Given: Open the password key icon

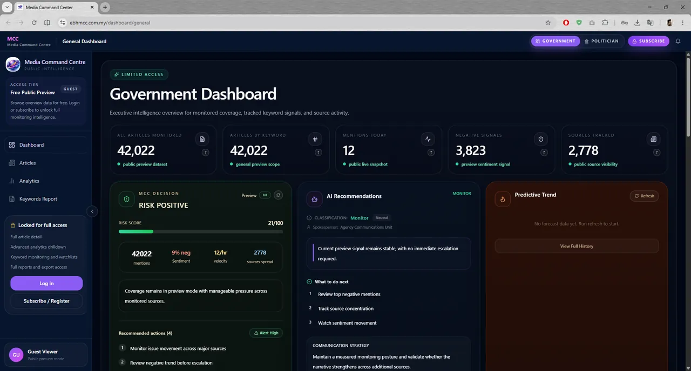Looking at the screenshot, I should click(x=624, y=23).
